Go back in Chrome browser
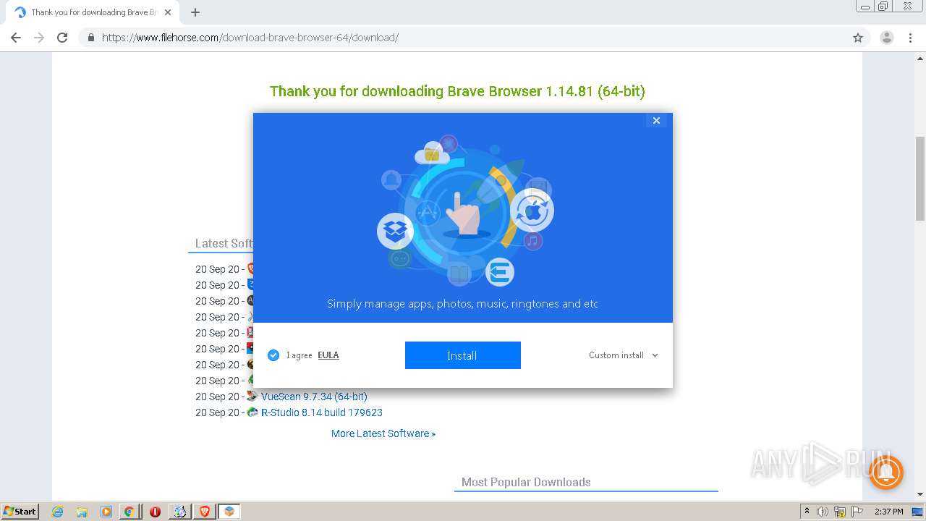 (16, 38)
